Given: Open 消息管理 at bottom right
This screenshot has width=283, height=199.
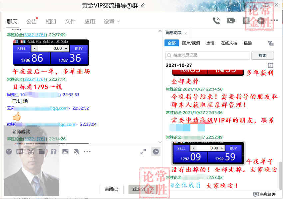Looking at the screenshot, I should tap(264, 194).
